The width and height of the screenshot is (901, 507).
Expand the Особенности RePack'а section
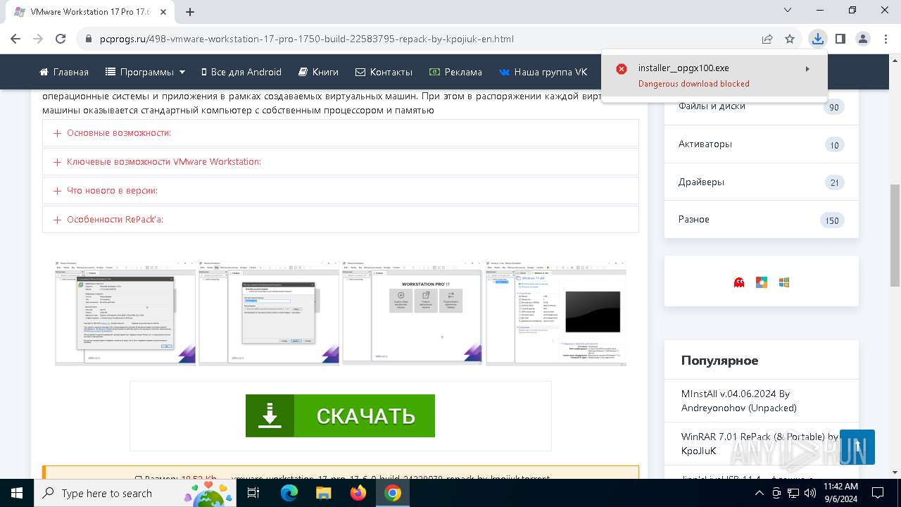click(x=341, y=220)
